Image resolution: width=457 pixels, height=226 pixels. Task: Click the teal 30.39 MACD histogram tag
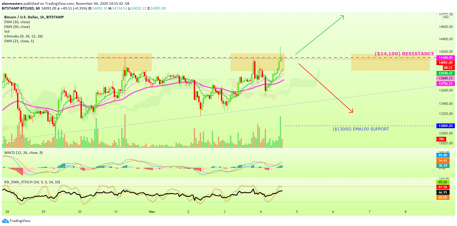tap(443, 165)
